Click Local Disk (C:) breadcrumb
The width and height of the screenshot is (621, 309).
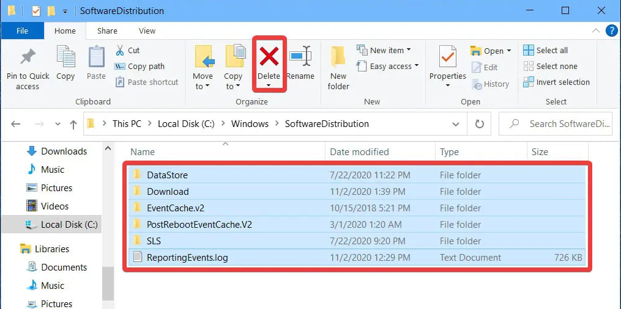[x=186, y=124]
